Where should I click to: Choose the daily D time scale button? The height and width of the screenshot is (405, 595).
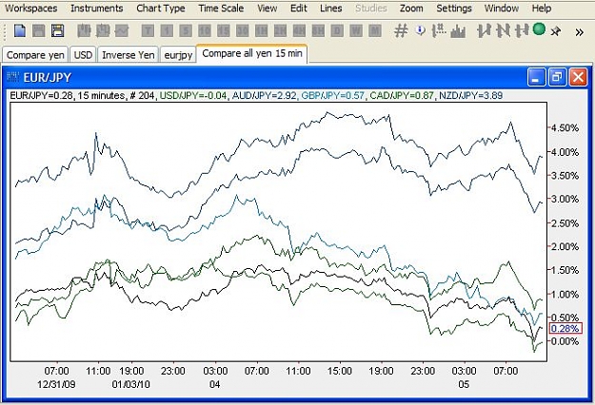pos(337,30)
